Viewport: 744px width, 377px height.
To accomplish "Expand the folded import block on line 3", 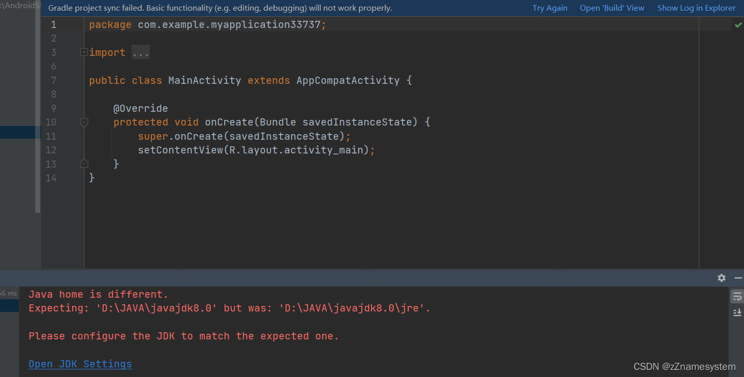I will pos(84,52).
